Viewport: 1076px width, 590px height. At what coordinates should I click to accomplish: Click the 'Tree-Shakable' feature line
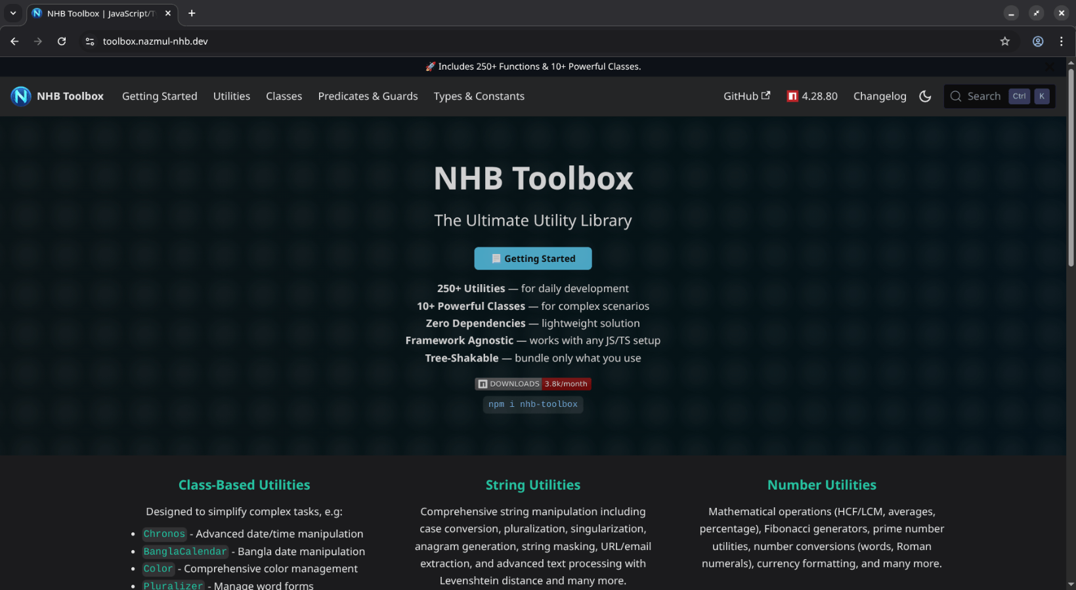click(533, 358)
